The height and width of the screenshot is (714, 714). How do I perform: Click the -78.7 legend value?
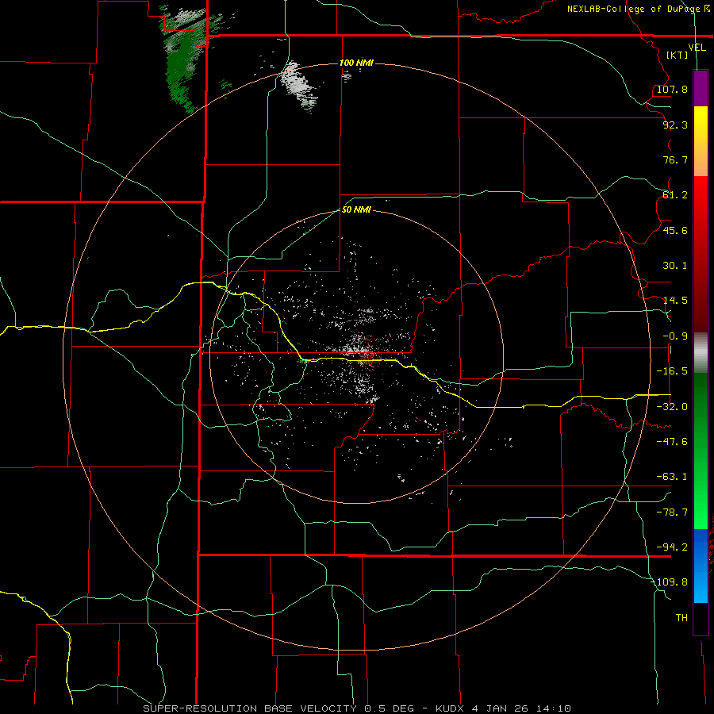pyautogui.click(x=672, y=512)
